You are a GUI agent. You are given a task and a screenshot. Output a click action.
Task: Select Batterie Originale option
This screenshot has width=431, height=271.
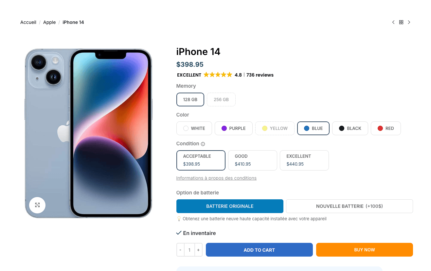coord(230,206)
